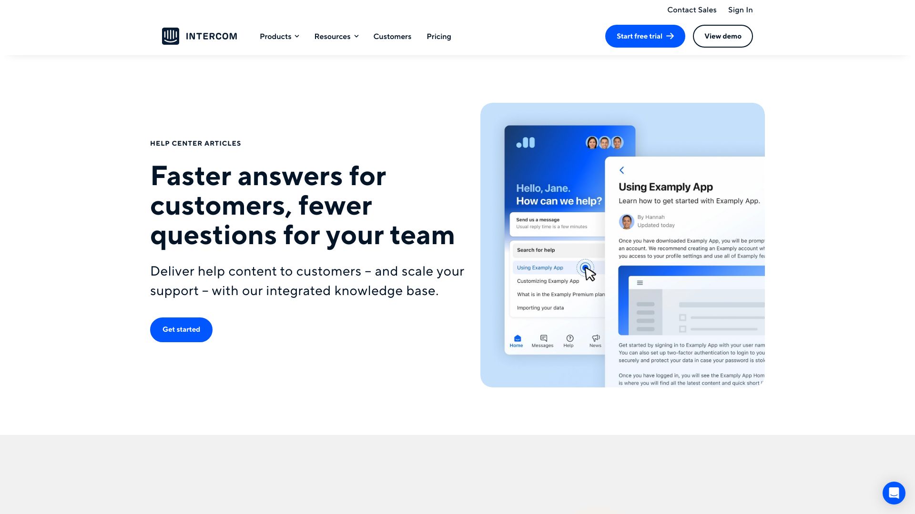Click the Start free trial button
915x514 pixels.
point(645,36)
